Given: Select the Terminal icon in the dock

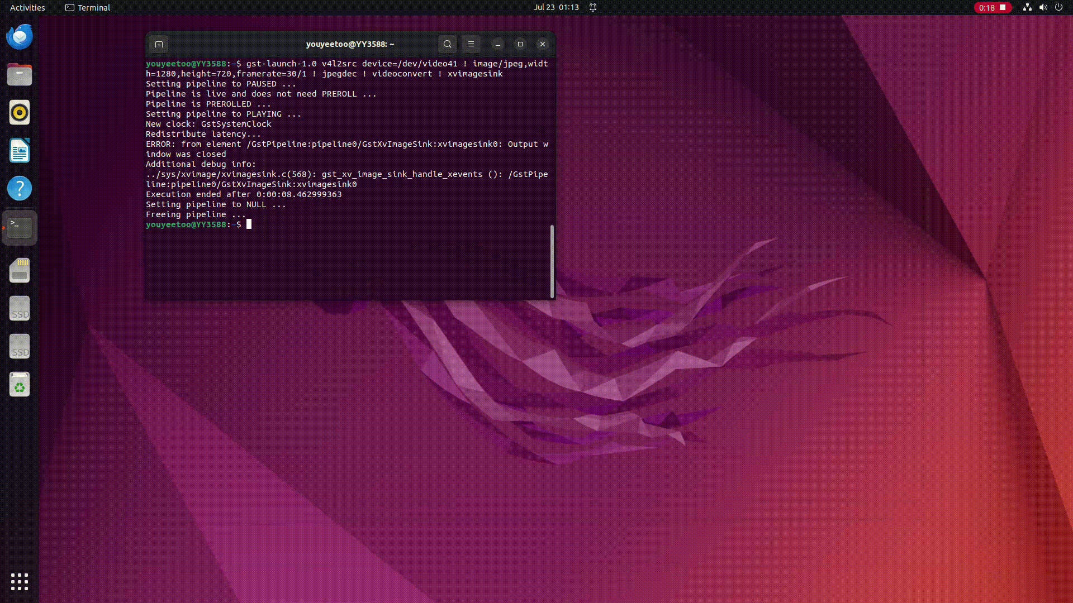Looking at the screenshot, I should pyautogui.click(x=20, y=228).
